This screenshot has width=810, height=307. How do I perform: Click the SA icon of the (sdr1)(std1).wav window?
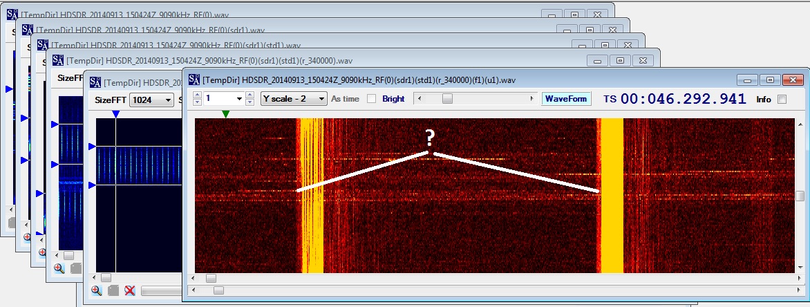pyautogui.click(x=43, y=45)
